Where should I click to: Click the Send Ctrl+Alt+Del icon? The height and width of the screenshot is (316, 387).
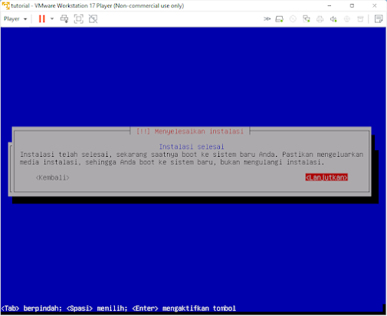click(64, 19)
